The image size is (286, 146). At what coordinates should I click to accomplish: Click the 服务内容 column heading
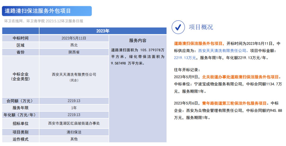click(138, 41)
